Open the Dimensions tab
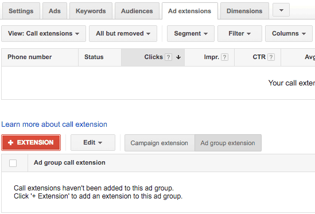The height and width of the screenshot is (214, 315). 244,11
